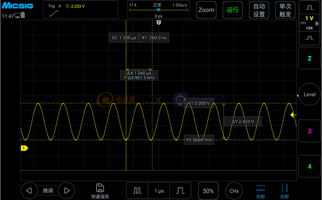
Task: Decrease timebase with multi-pulse waveform icon
Action: (137, 191)
